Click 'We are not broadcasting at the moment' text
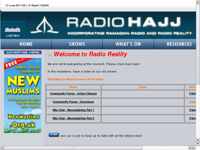Screen dimensions: 200x150 [x=94, y=64]
